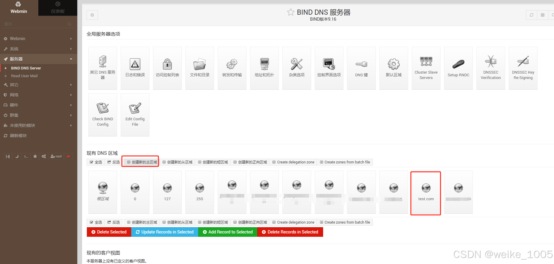Click 反选 above the zone icons

pyautogui.click(x=113, y=162)
